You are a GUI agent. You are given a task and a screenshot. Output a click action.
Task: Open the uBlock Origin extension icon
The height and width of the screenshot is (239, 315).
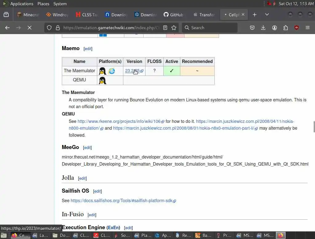point(297,28)
